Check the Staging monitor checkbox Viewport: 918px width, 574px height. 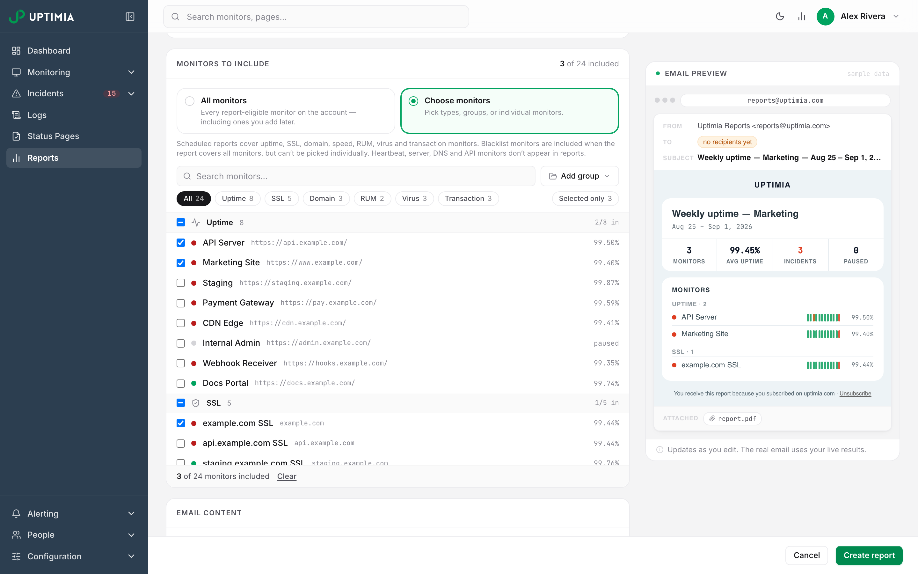point(180,283)
